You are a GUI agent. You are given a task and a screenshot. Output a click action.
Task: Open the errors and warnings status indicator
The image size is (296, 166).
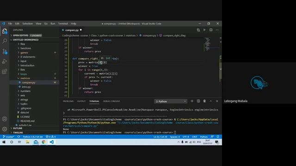coord(50,136)
